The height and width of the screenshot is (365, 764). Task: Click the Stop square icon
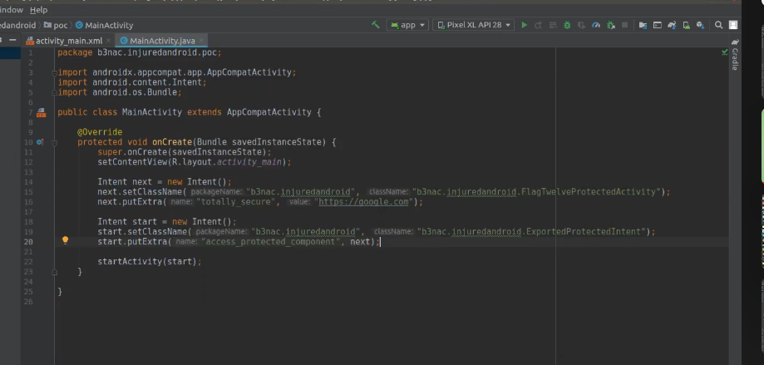point(624,25)
